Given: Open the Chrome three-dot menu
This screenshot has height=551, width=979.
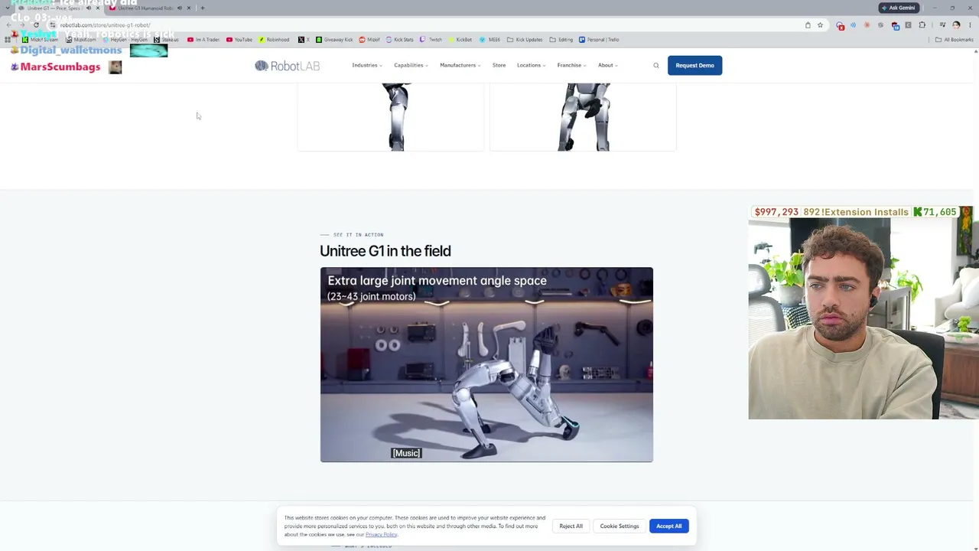Looking at the screenshot, I should coord(970,25).
